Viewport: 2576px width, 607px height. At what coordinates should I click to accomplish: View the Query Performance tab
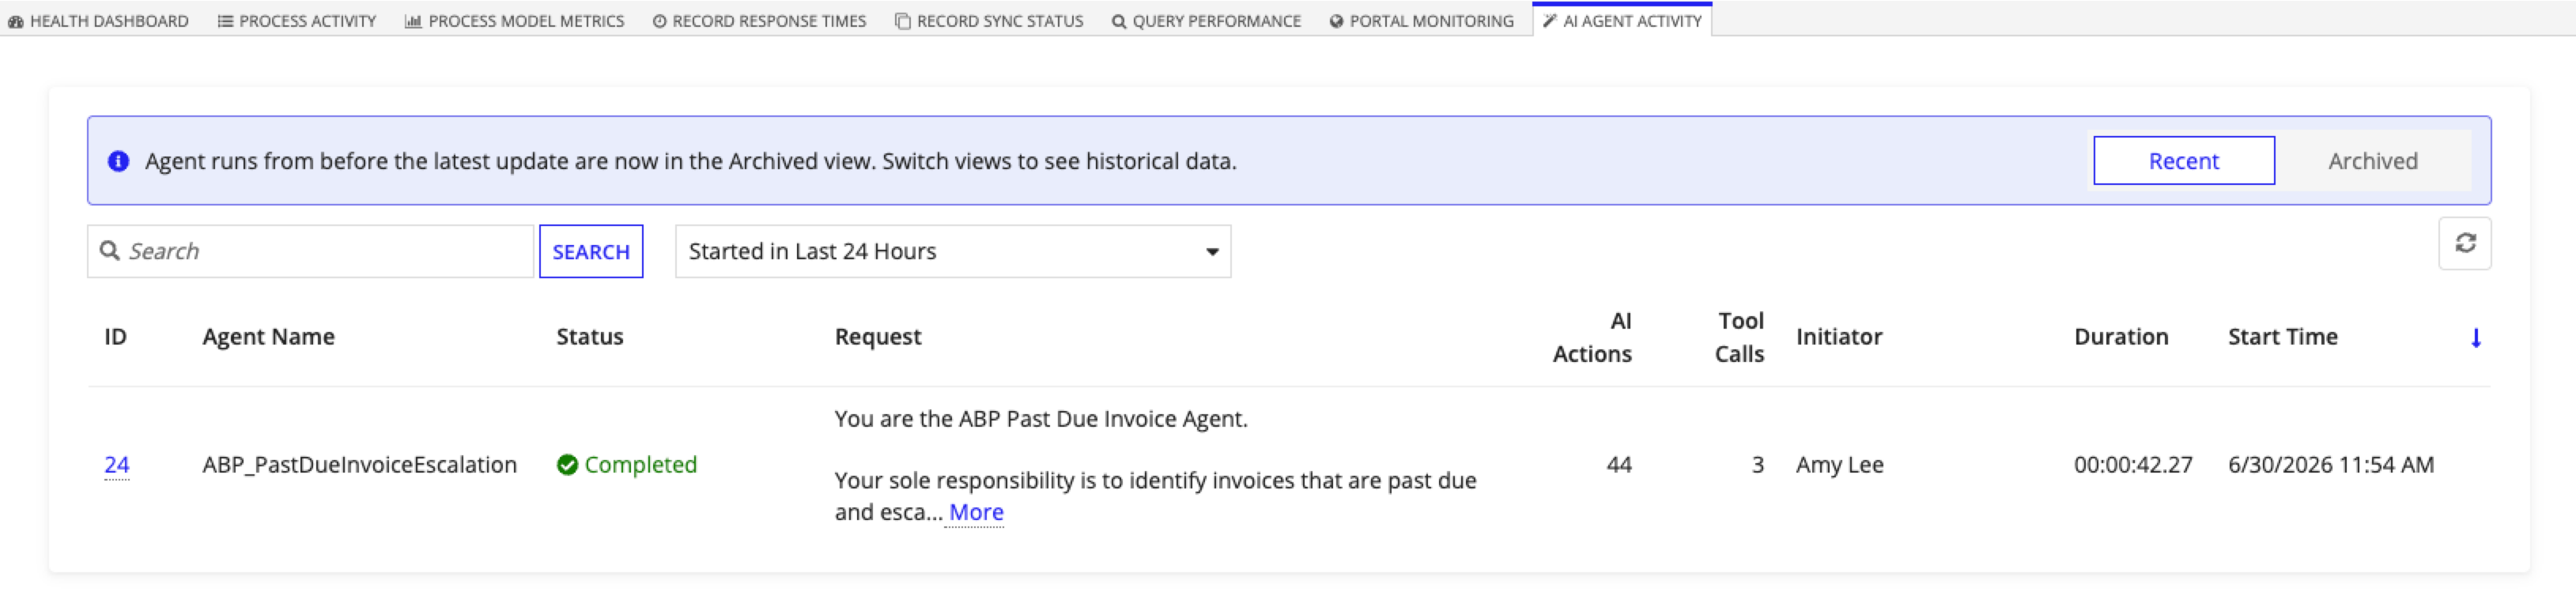tap(1206, 21)
